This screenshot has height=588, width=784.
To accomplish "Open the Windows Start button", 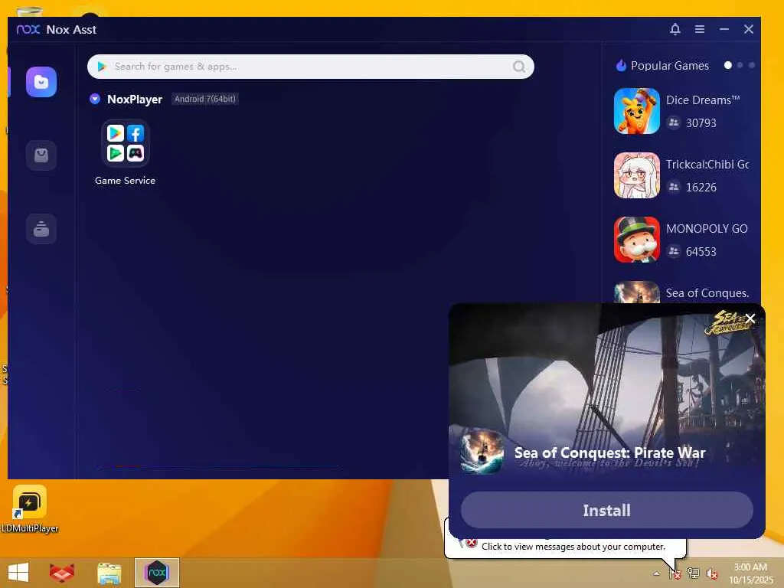I will 18,573.
